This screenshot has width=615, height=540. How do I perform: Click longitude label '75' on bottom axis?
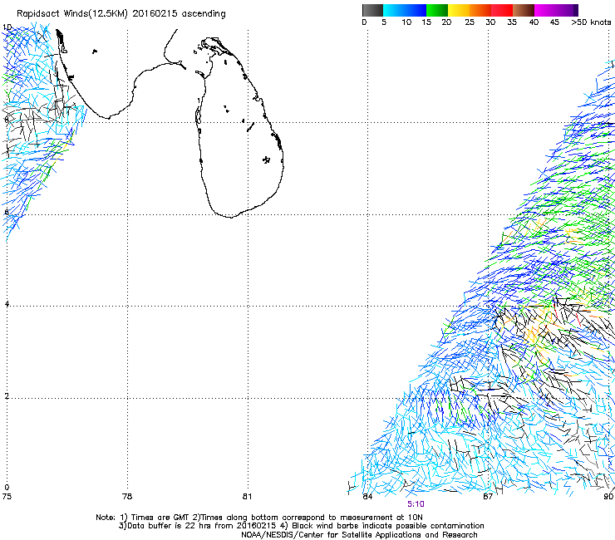coord(7,497)
